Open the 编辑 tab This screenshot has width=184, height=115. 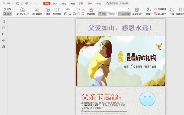coord(73,3)
